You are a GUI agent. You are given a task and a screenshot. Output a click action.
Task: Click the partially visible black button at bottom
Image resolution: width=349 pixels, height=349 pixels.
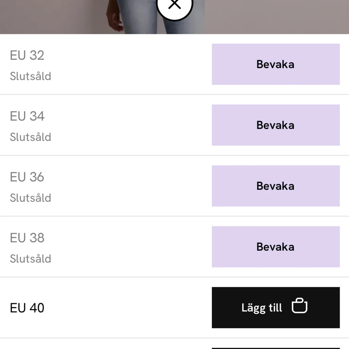click(276, 348)
